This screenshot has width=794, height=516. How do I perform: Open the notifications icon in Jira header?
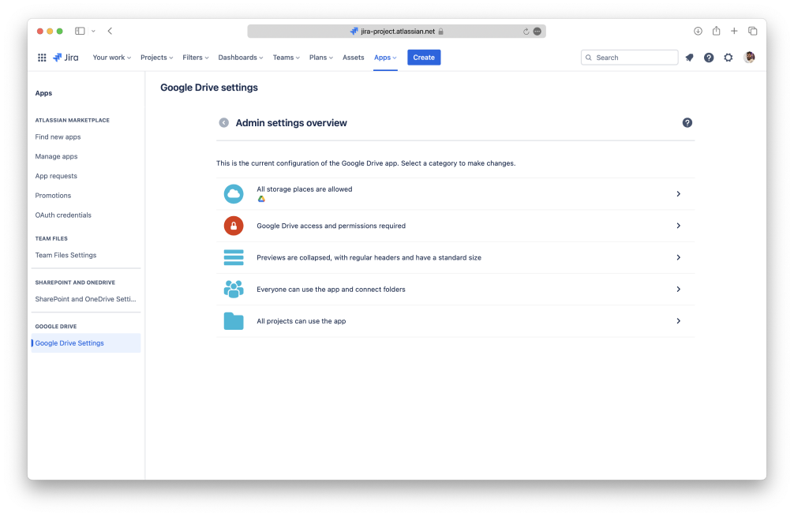[689, 58]
